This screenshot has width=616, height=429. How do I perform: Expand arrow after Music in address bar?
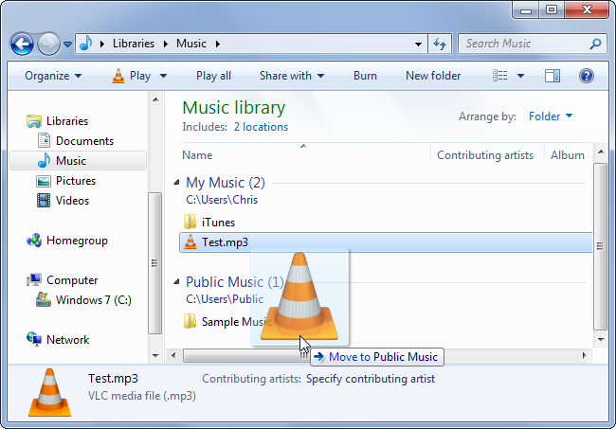click(218, 44)
